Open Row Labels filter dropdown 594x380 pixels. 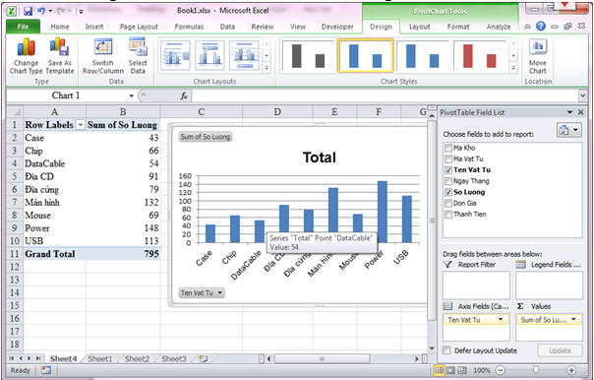point(81,125)
